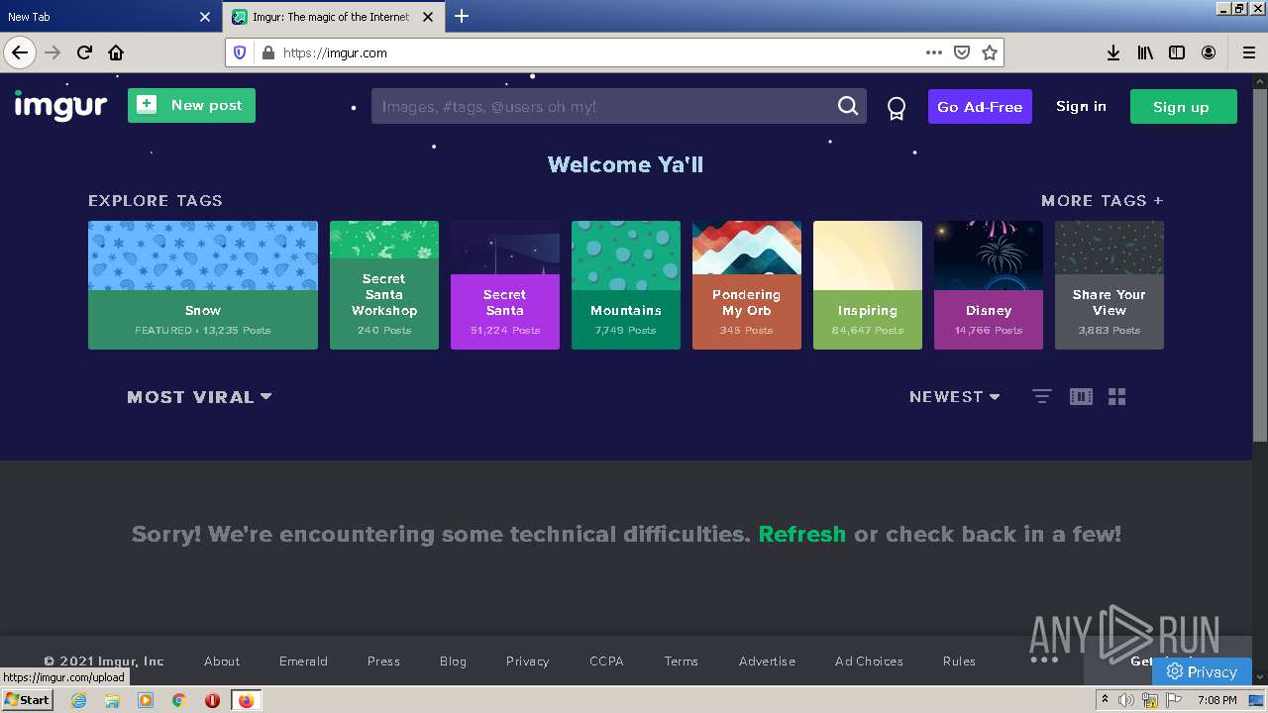Open Secret Santa Workshop tag
Image resolution: width=1268 pixels, height=713 pixels.
click(x=384, y=285)
